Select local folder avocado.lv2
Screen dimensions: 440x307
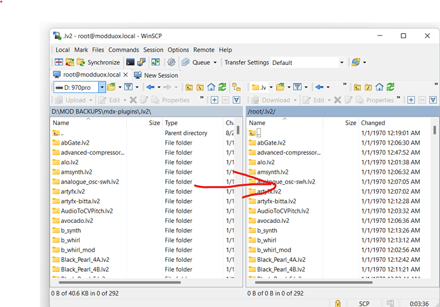pos(73,220)
